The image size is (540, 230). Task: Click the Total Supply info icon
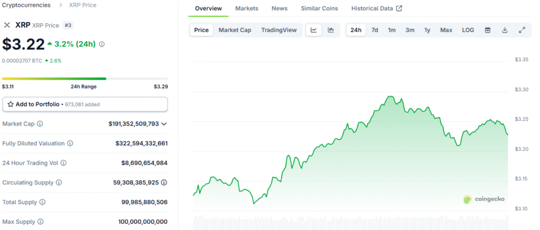coord(42,202)
